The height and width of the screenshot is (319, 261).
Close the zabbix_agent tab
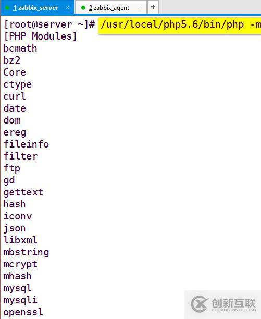pyautogui.click(x=140, y=8)
